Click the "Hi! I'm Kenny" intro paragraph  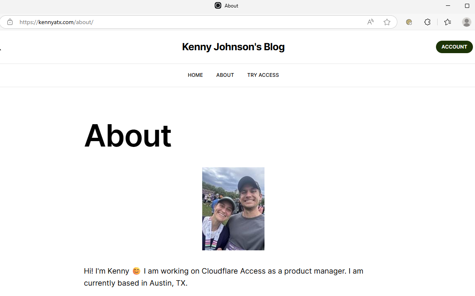[x=223, y=277]
